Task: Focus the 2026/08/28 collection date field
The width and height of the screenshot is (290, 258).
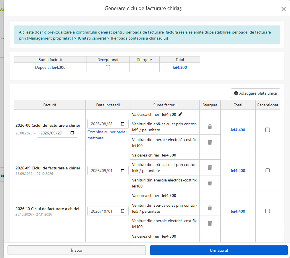Action: pos(108,124)
